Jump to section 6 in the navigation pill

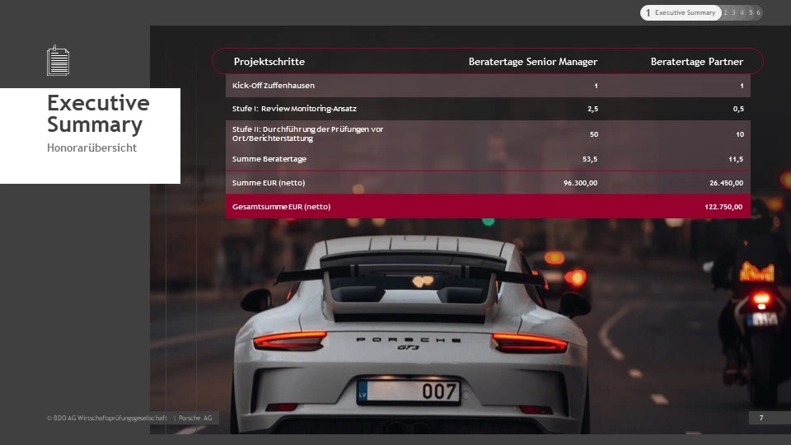(x=758, y=12)
